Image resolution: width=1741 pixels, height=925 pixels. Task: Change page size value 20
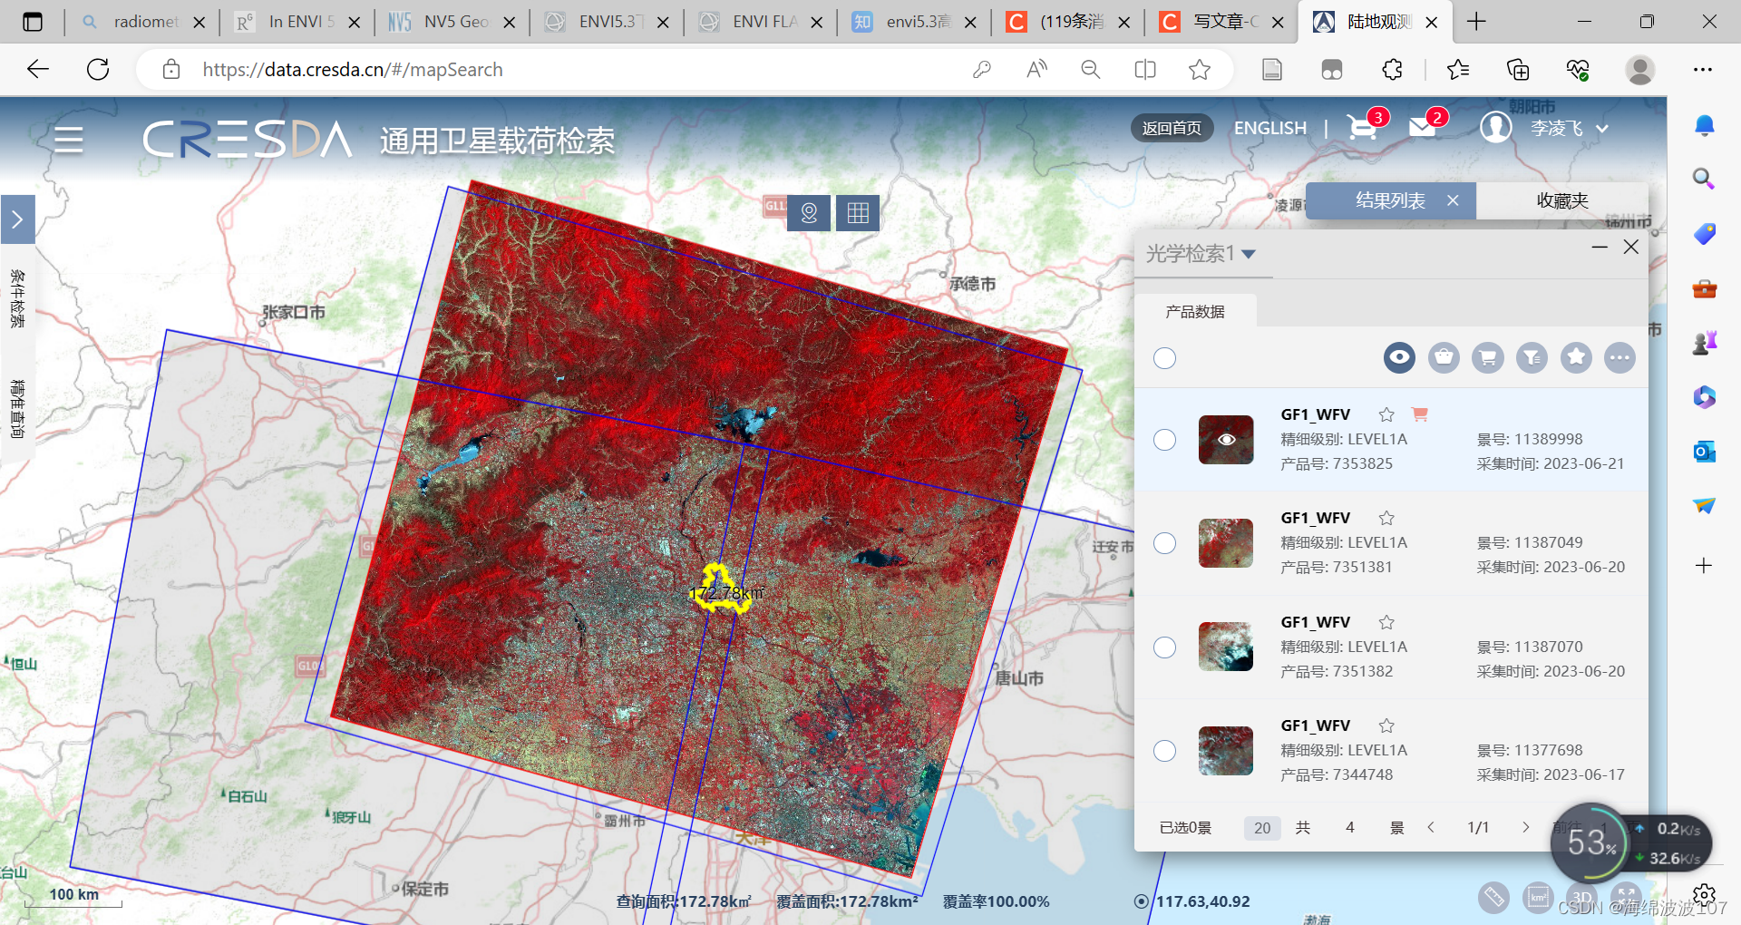(x=1262, y=827)
